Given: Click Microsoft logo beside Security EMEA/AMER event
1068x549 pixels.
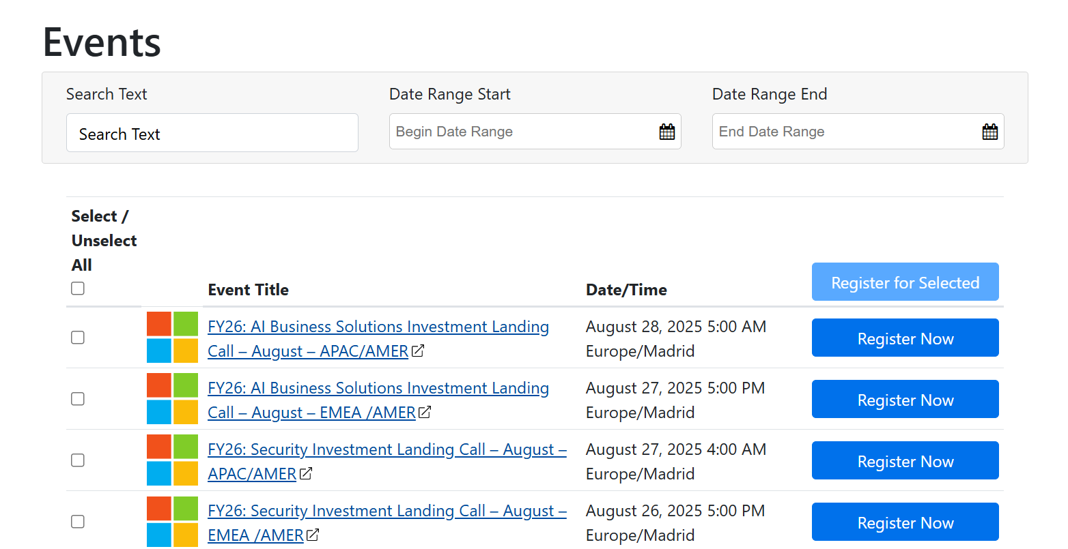Looking at the screenshot, I should pos(172,521).
